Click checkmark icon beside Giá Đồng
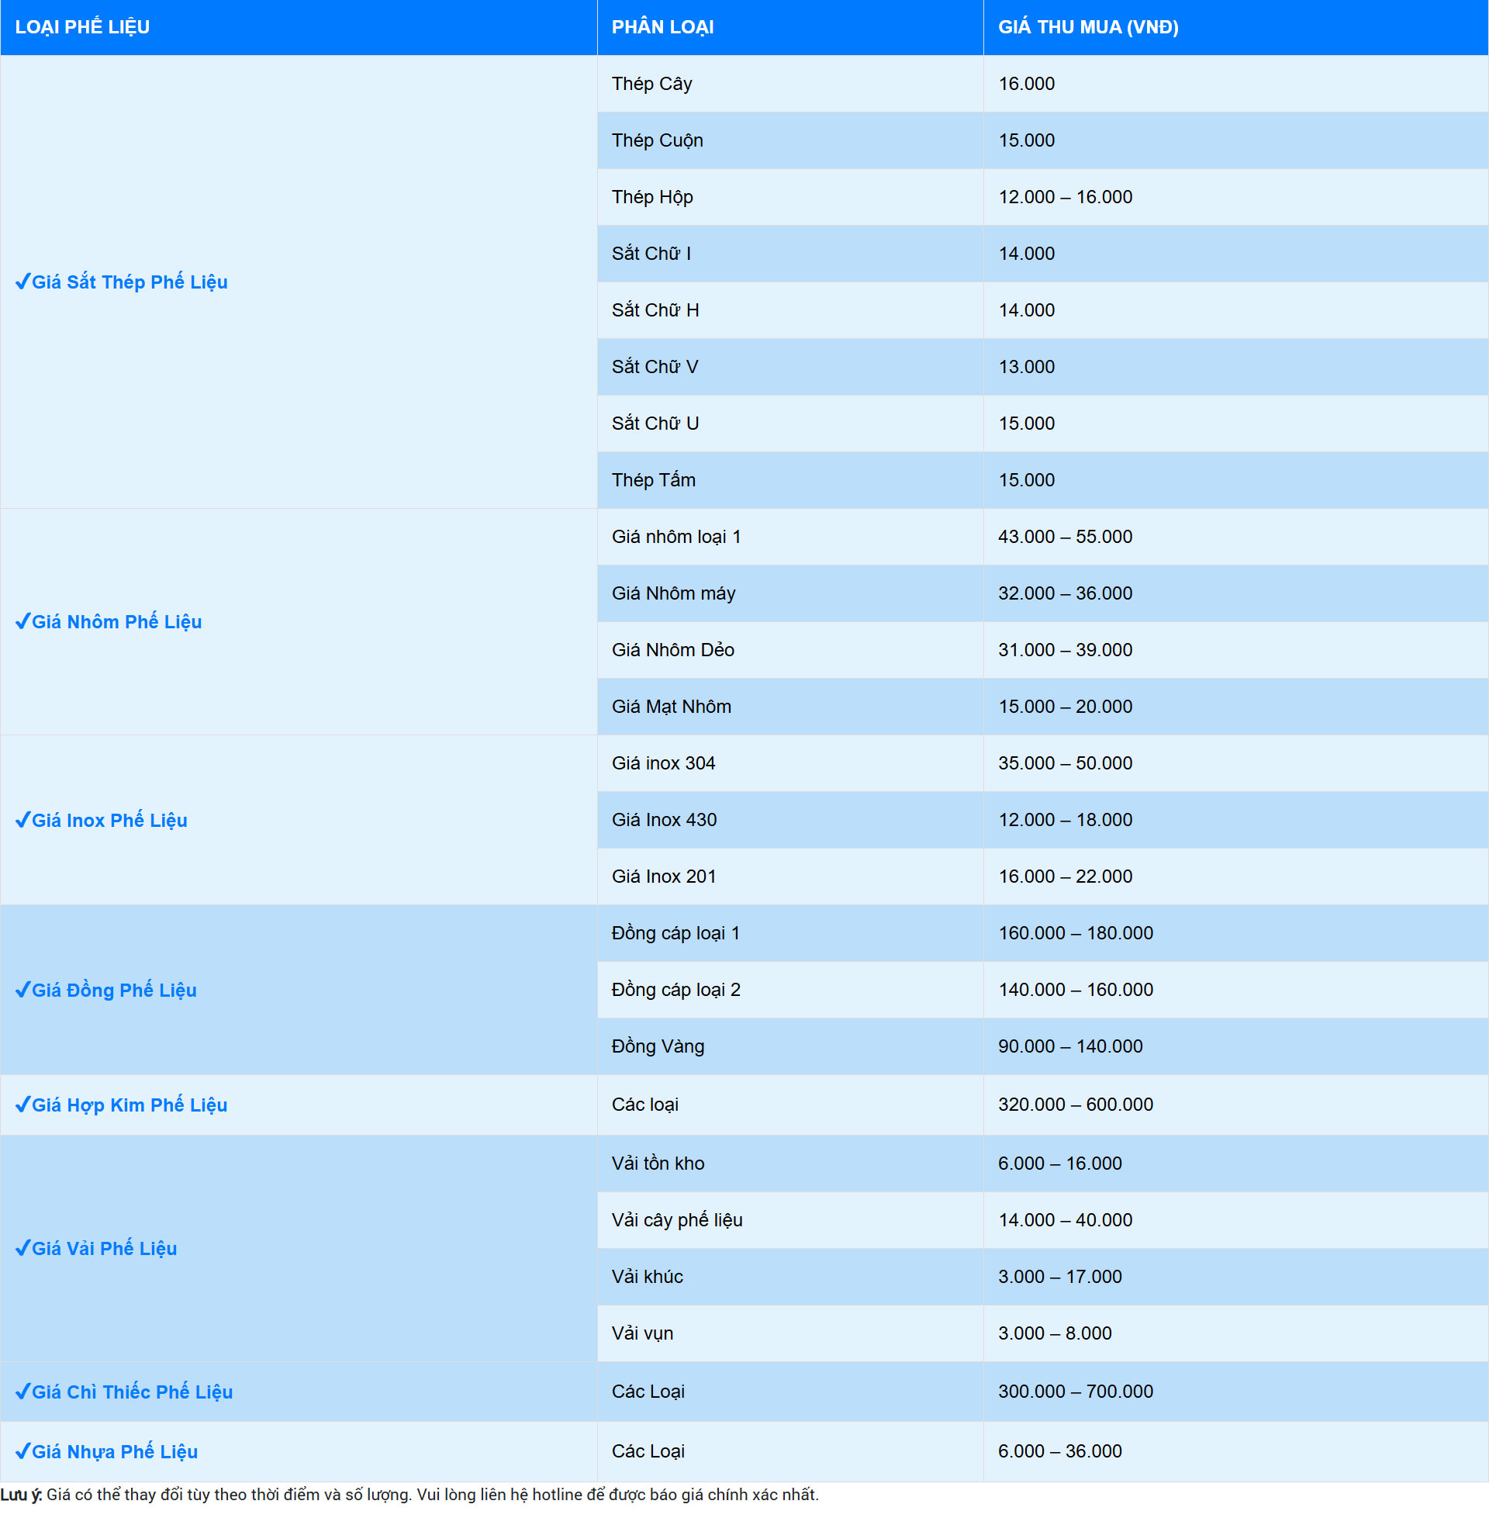Viewport: 1489px width, 1518px height. click(x=22, y=989)
